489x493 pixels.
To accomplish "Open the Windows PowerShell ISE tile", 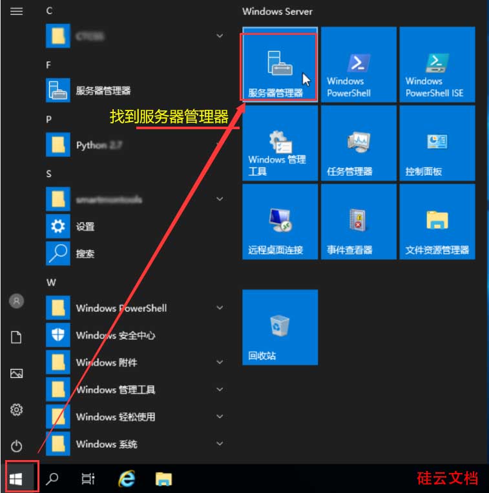I will [437, 65].
